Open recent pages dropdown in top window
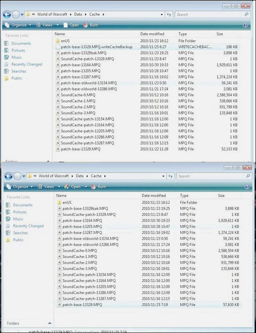This screenshot has width=256, height=333. (x=22, y=15)
